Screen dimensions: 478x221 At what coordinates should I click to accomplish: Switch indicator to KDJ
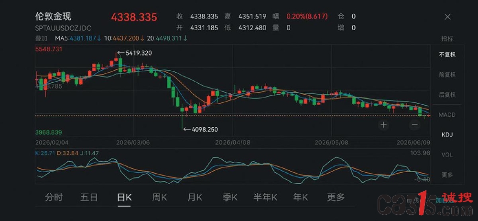[447, 134]
